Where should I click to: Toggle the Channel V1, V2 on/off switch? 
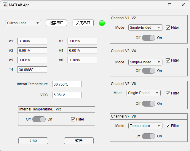tap(149, 38)
